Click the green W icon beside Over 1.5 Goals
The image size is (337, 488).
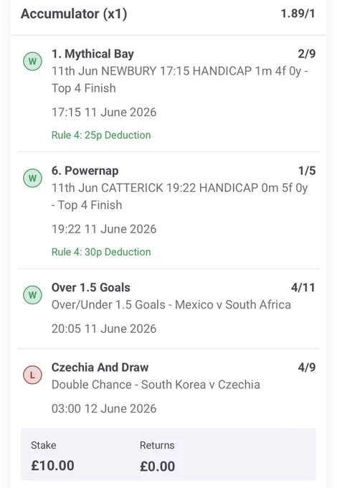coord(33,295)
